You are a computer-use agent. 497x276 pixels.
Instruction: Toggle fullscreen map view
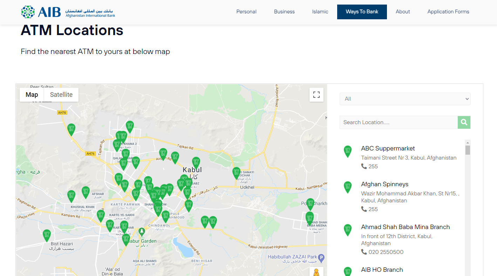[x=316, y=95]
